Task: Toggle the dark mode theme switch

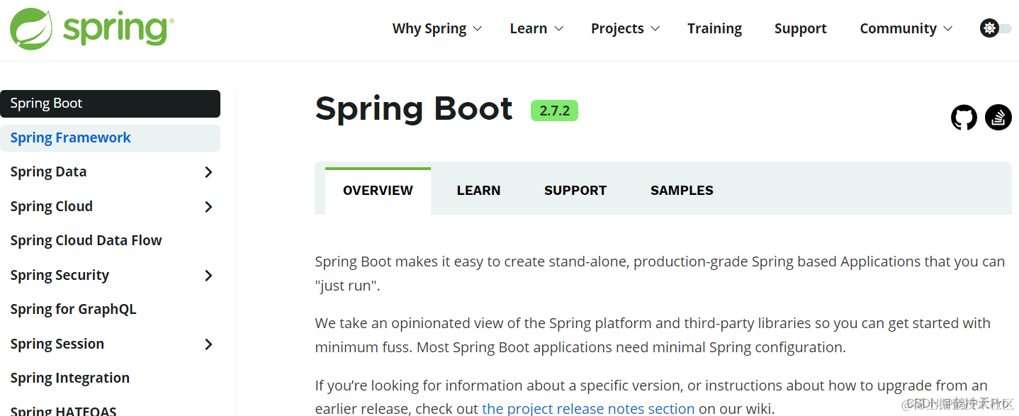Action: [995, 28]
